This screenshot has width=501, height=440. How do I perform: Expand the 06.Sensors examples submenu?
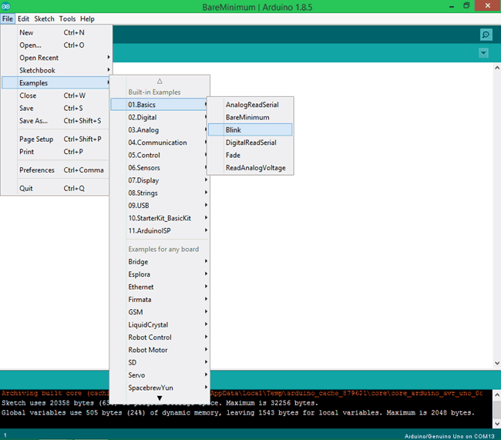coord(160,168)
